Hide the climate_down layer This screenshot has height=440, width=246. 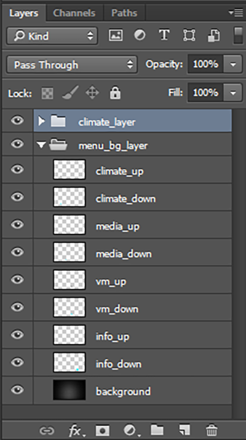pyautogui.click(x=17, y=197)
